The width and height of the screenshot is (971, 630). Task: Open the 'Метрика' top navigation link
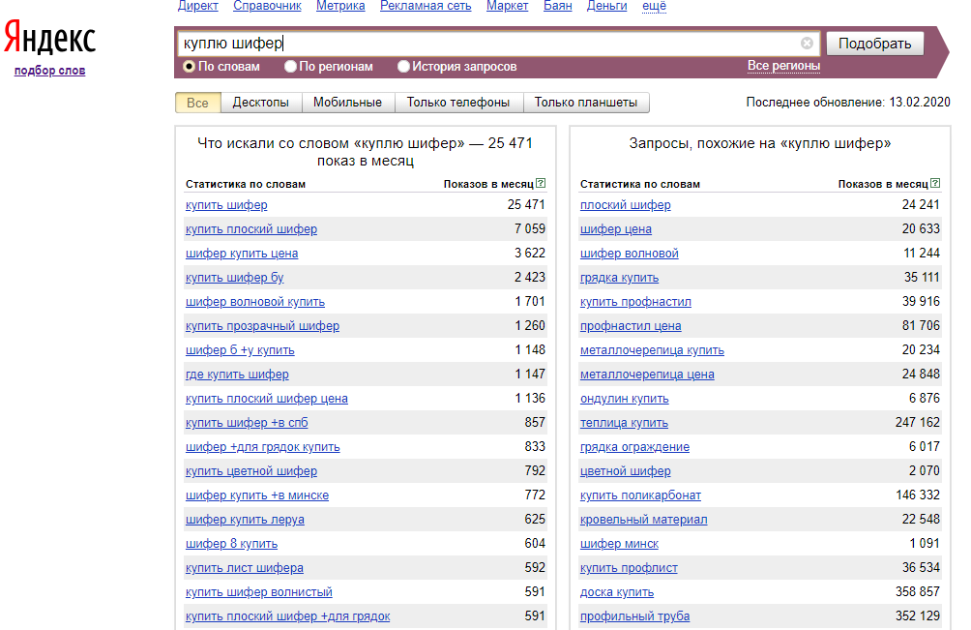tap(340, 6)
